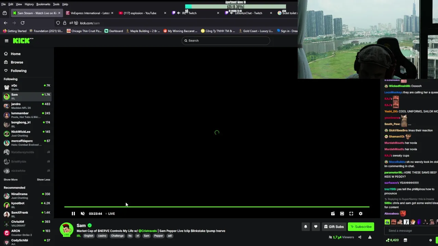Open jandro channel in Following list
438x246 pixels.
(27, 106)
